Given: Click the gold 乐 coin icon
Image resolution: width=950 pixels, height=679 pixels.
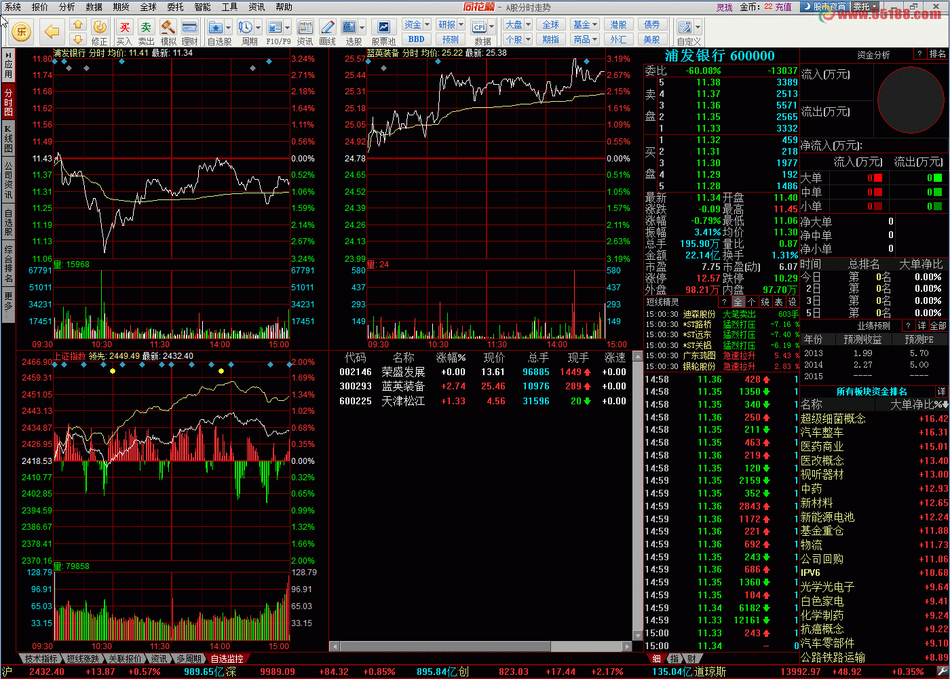Looking at the screenshot, I should [x=22, y=31].
